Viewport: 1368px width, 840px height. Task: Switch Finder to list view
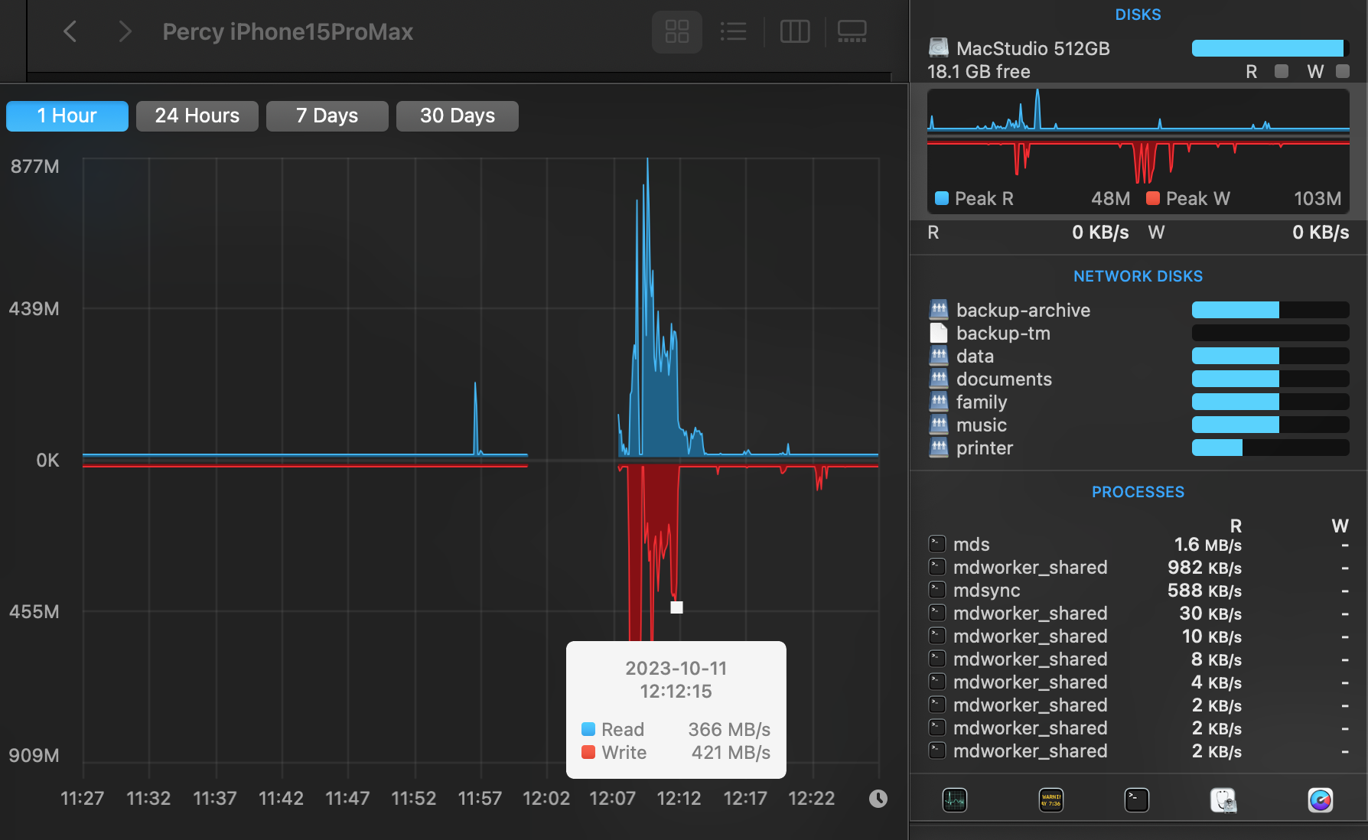tap(733, 31)
